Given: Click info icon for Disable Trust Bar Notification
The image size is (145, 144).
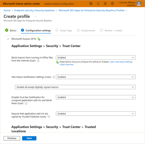Looking at the screenshot, I should (x=26, y=103).
